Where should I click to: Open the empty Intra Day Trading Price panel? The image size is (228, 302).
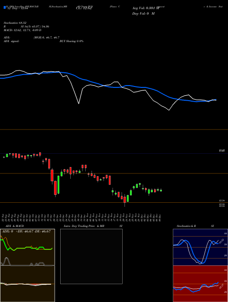click(x=91, y=256)
